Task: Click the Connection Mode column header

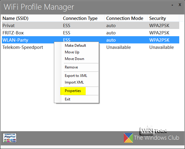Action: (124, 18)
